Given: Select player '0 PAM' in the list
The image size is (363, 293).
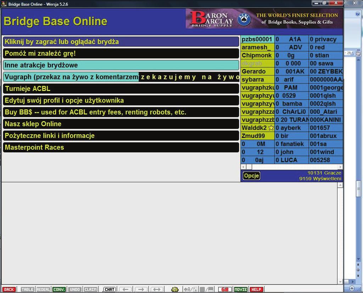Looking at the screenshot, I should click(x=292, y=88).
